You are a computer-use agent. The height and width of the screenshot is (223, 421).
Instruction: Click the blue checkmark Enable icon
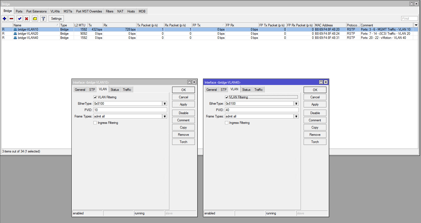(x=19, y=19)
